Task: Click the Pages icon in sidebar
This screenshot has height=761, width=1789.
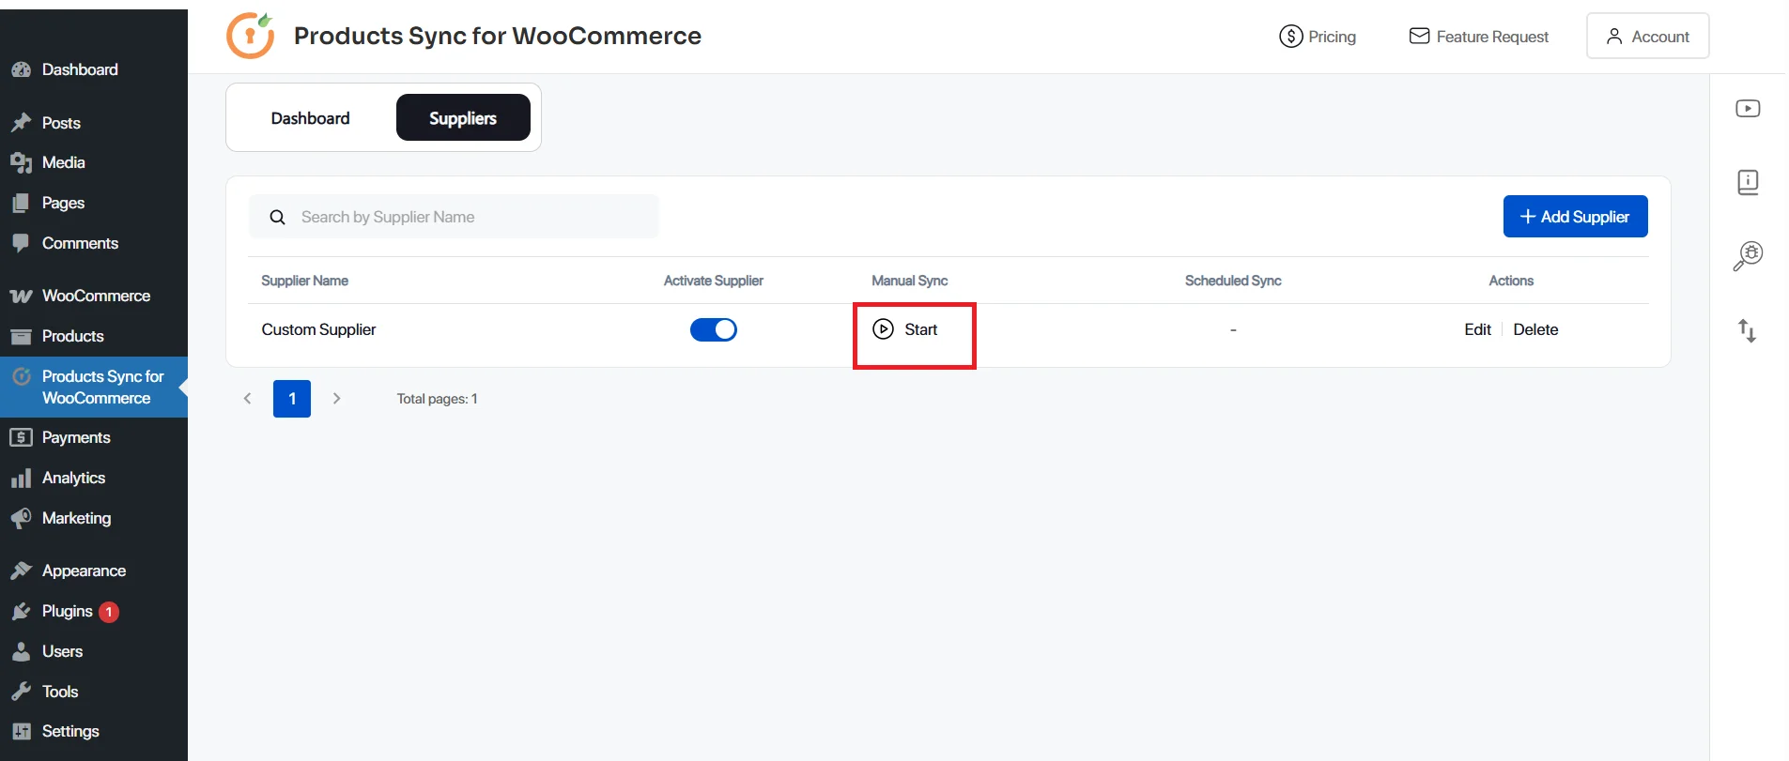Action: point(21,203)
